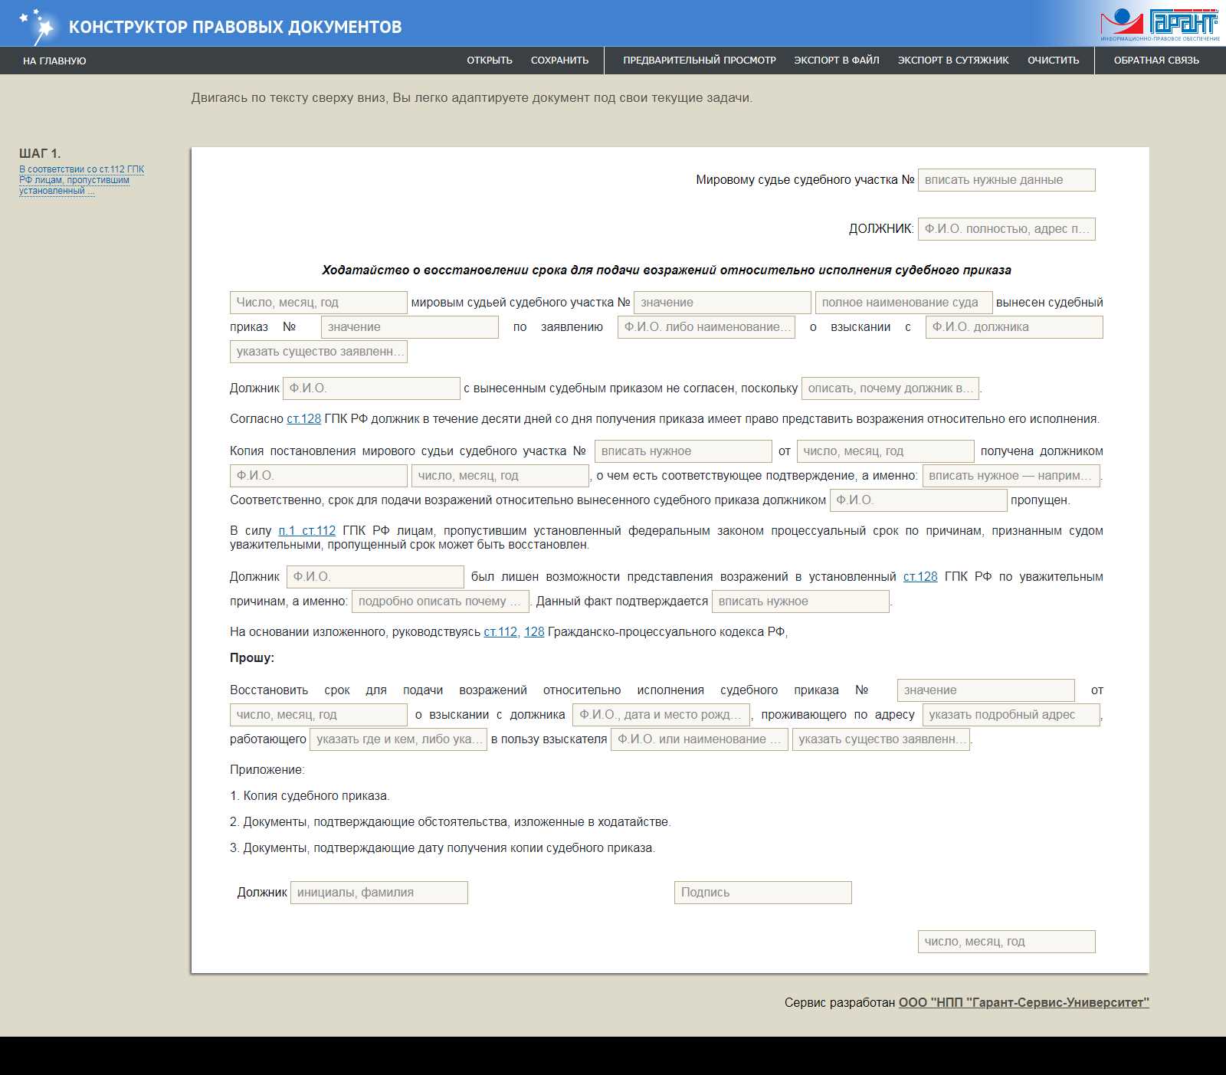Open the ст.128 link after Согласно
Screen dimensions: 1226x1075
point(304,419)
